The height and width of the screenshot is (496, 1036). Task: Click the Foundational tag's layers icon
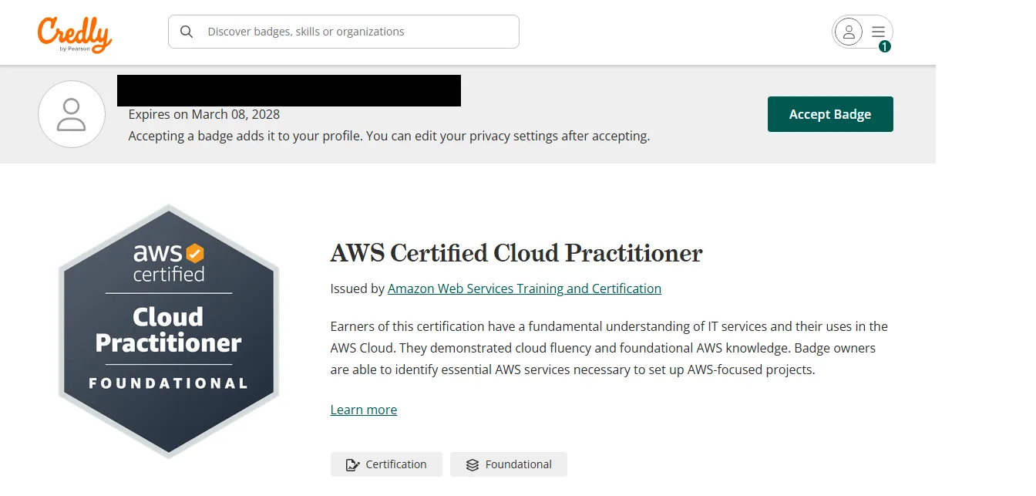[x=473, y=464]
